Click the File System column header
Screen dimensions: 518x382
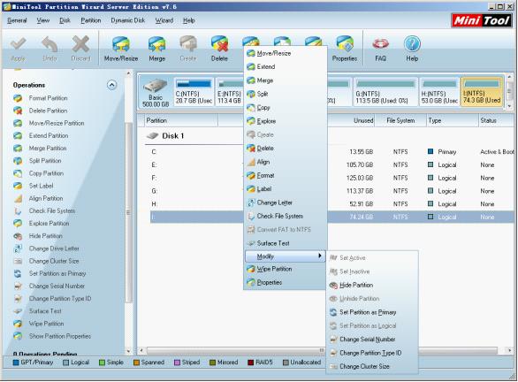click(x=400, y=120)
